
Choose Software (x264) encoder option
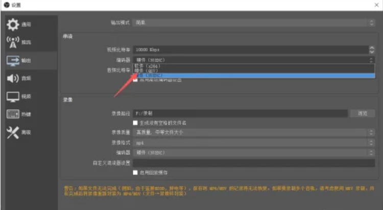[x=253, y=66]
